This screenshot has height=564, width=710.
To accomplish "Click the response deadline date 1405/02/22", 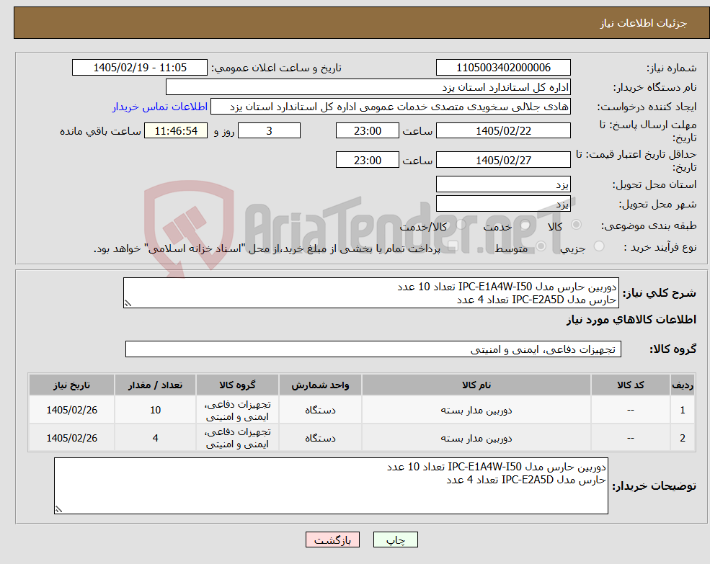I will coord(503,131).
